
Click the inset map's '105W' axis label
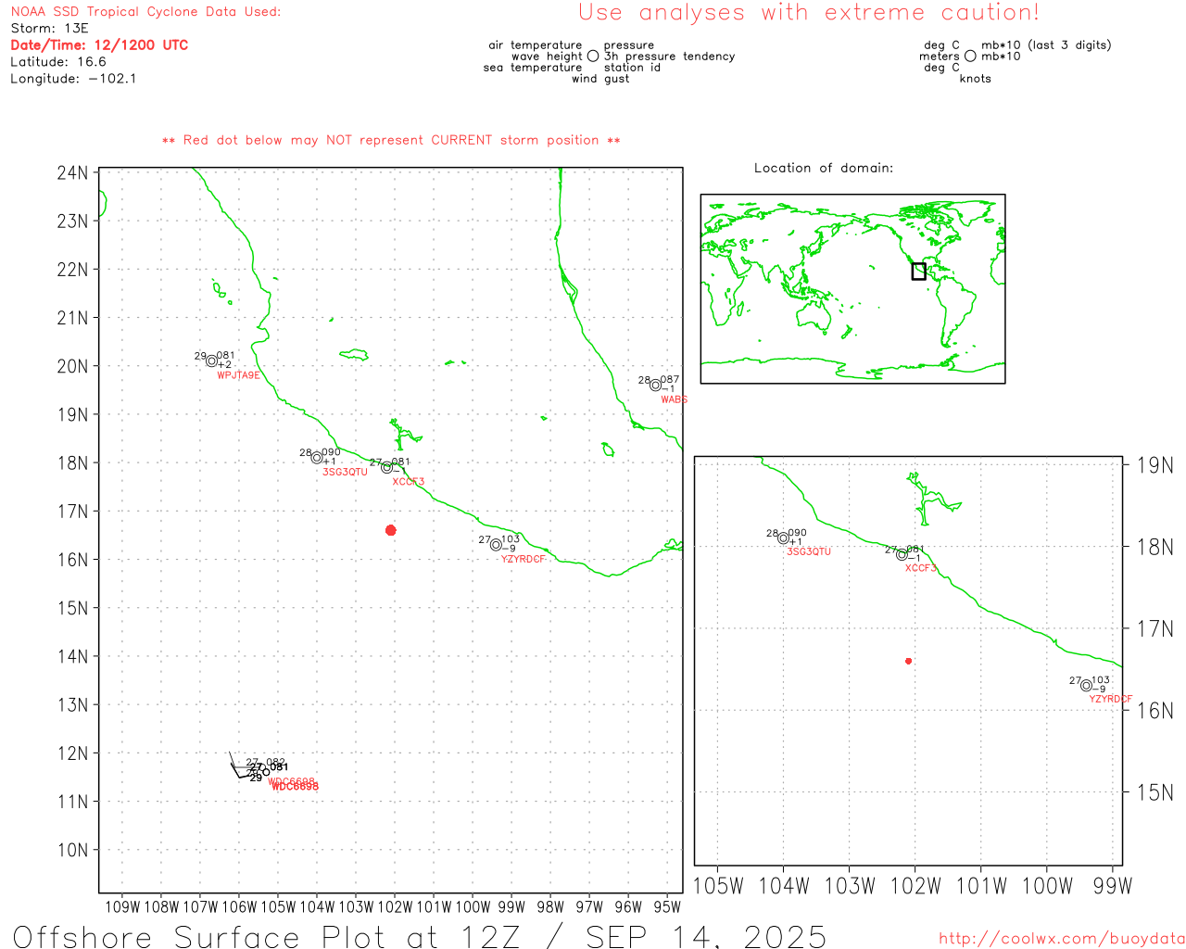coord(718,886)
